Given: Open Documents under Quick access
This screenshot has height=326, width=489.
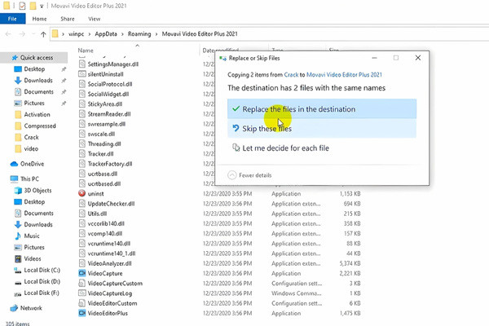Looking at the screenshot, I should [x=38, y=92].
